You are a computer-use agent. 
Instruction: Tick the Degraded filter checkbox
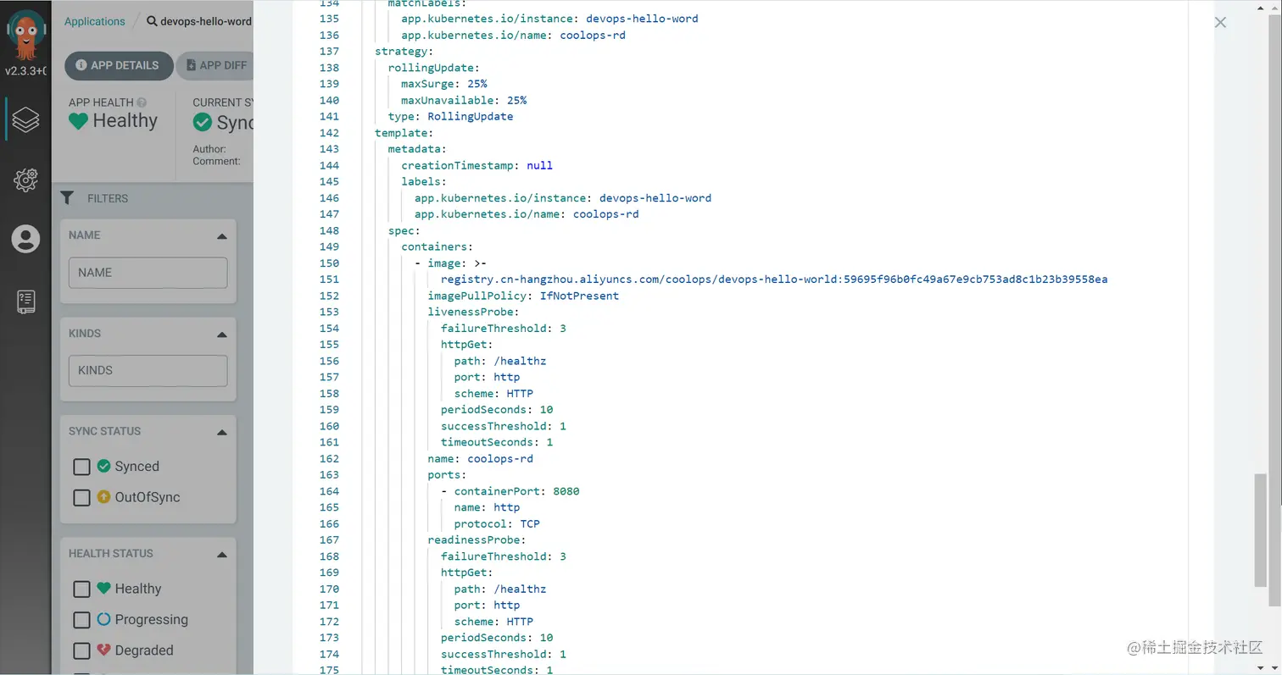pos(81,650)
